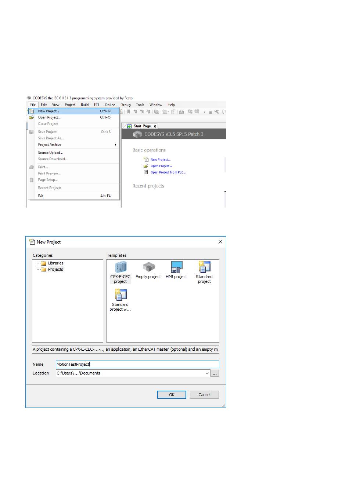Click the browse ellipsis button for Location
Image resolution: width=349 pixels, height=504 pixels.
pos(215,373)
